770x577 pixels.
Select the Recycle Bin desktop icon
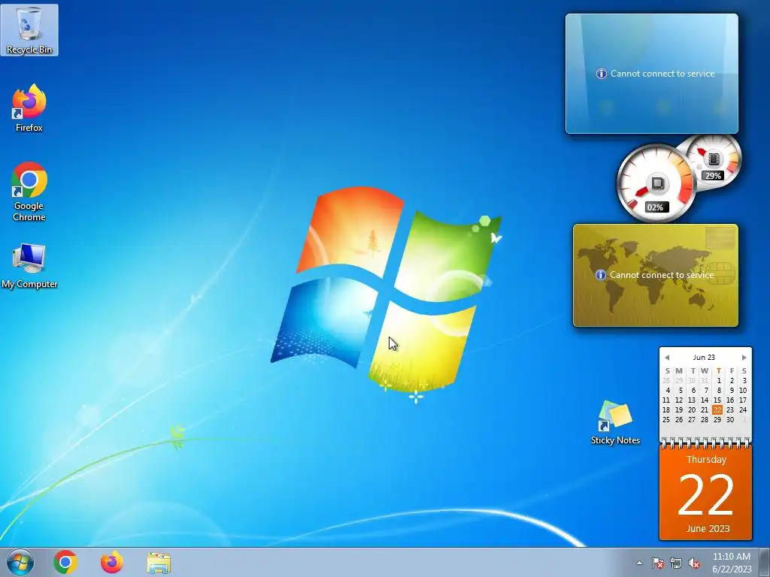[x=29, y=30]
